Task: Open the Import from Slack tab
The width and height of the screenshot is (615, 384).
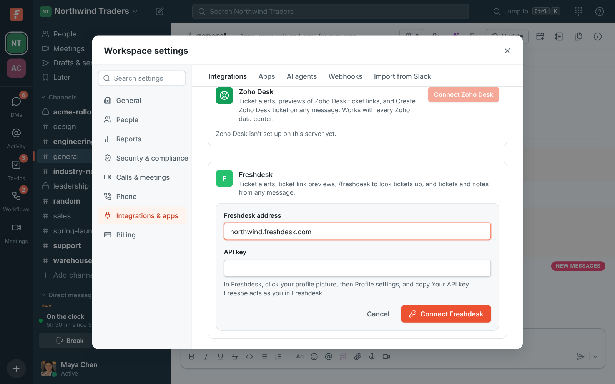Action: 402,76
